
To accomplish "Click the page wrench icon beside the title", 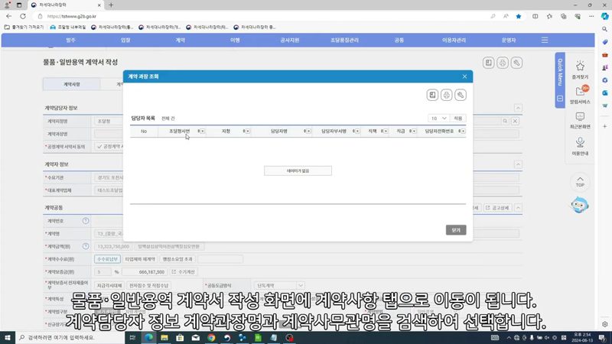I will [x=516, y=63].
